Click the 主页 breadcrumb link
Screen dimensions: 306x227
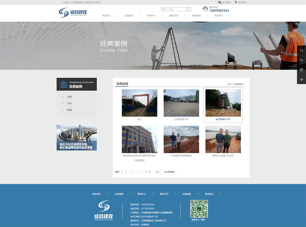click(229, 84)
